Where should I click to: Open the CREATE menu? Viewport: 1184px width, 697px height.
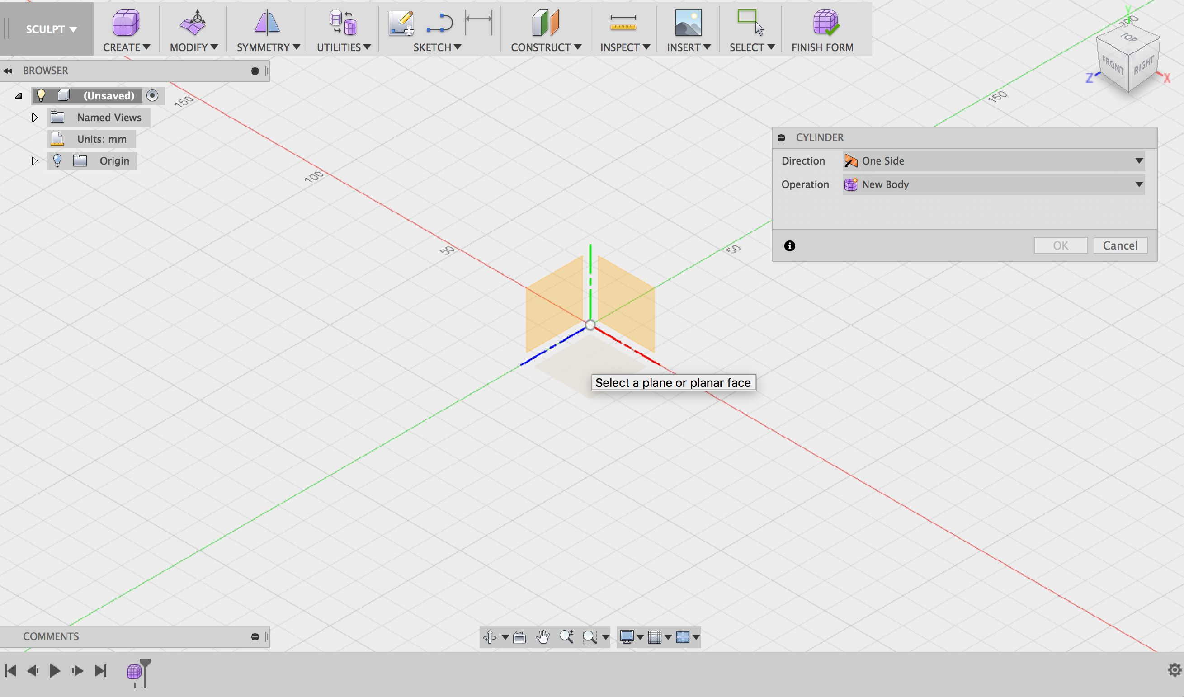pyautogui.click(x=127, y=47)
